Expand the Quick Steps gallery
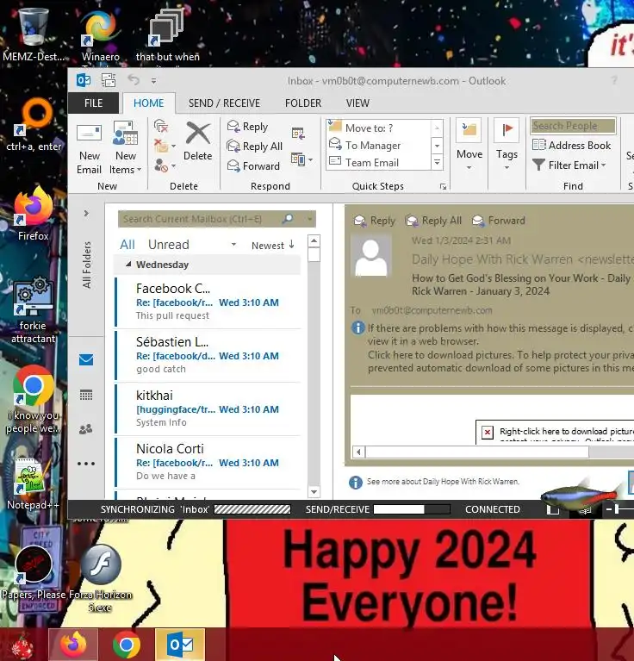Viewport: 634px width, 661px height. tap(438, 162)
